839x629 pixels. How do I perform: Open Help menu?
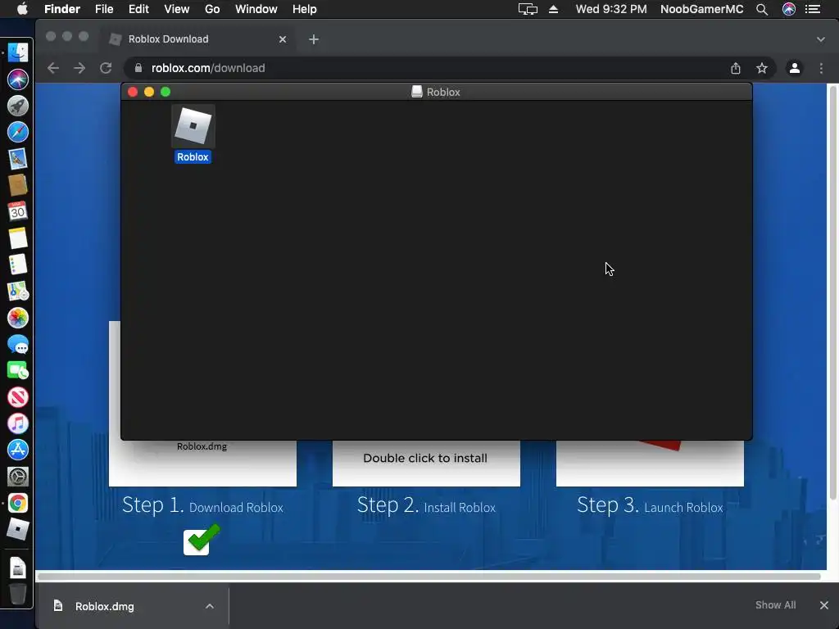[x=305, y=9]
